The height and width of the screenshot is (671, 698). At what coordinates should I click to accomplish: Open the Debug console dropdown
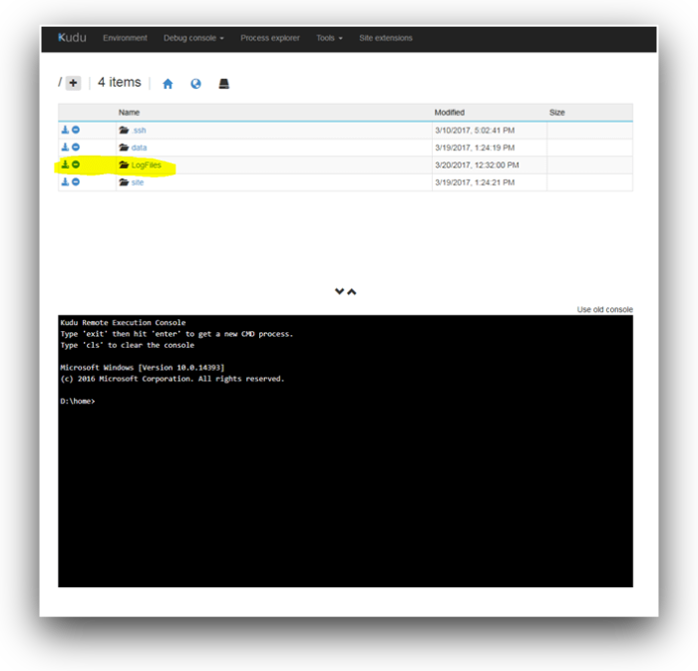click(x=193, y=38)
